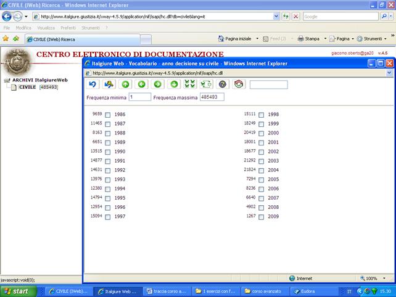Switch to traccia corso taskbar document
Viewport: 396px width, 297px height.
pos(167,291)
